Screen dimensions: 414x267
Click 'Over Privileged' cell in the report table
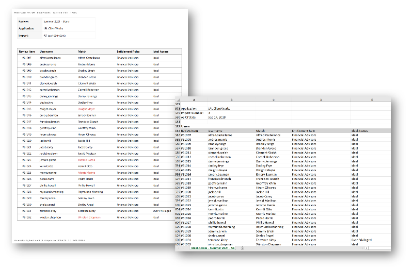point(162,211)
